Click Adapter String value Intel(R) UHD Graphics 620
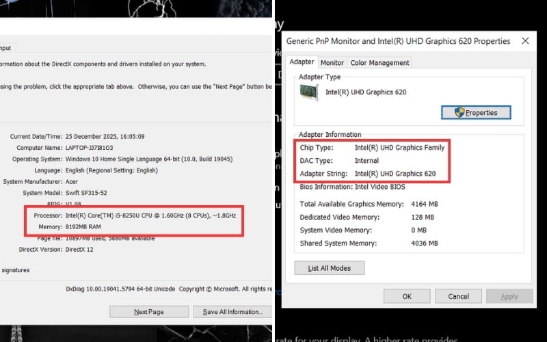This screenshot has height=342, width=547. (x=395, y=174)
